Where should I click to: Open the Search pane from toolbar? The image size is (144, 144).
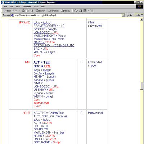[x=40, y=11]
